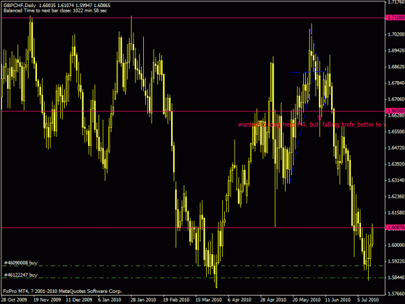Click the 1.62360 price scale value
The width and height of the screenshot is (405, 304).
[396, 196]
